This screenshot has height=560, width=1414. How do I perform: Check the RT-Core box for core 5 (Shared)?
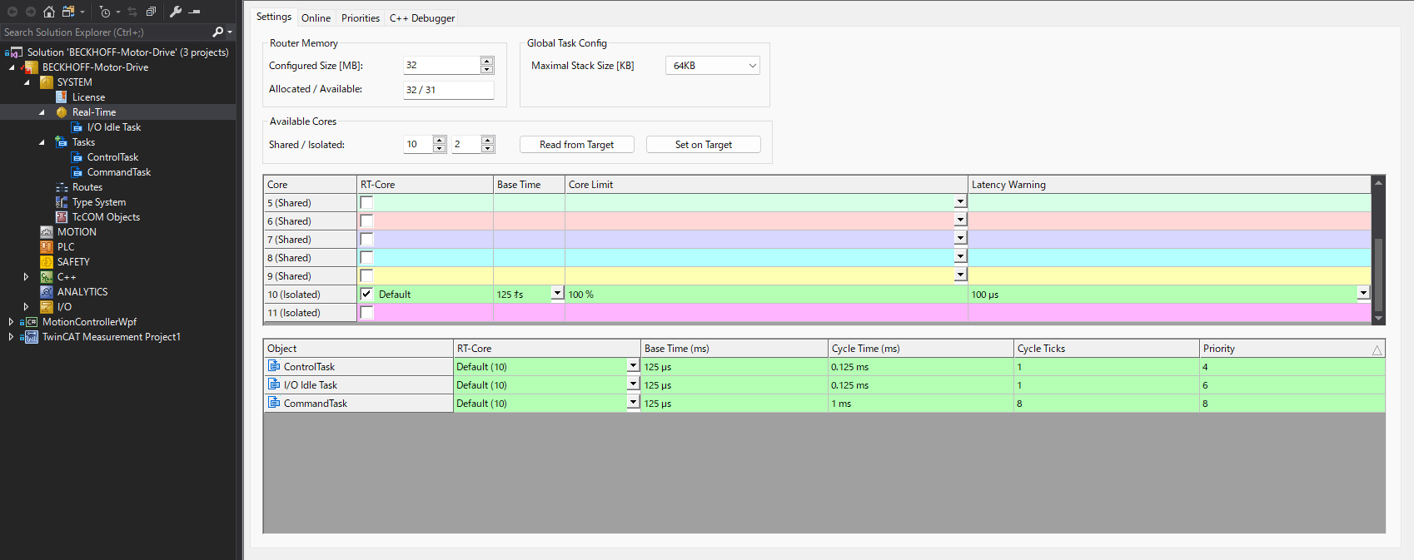(366, 202)
